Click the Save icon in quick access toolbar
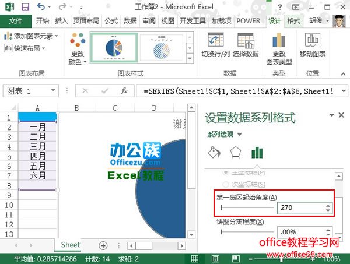The height and width of the screenshot is (264, 350). 25,7
